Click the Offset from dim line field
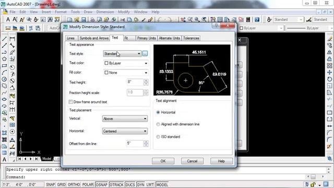 135,144
